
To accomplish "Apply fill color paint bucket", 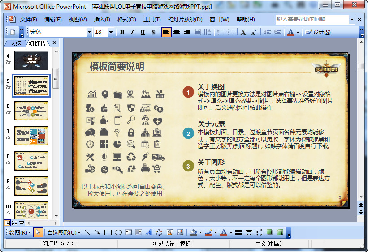I will 193,233.
